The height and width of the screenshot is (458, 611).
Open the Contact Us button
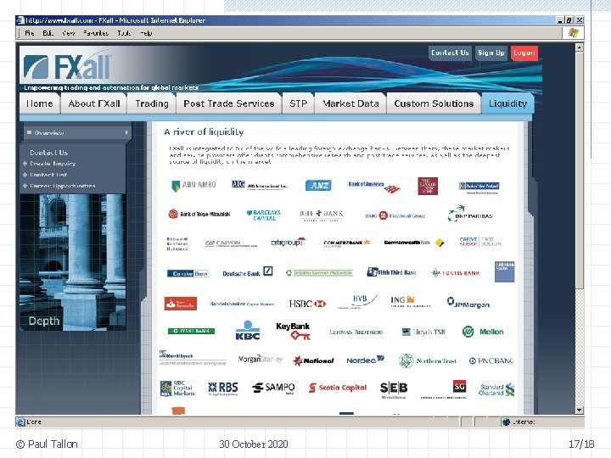coord(450,53)
